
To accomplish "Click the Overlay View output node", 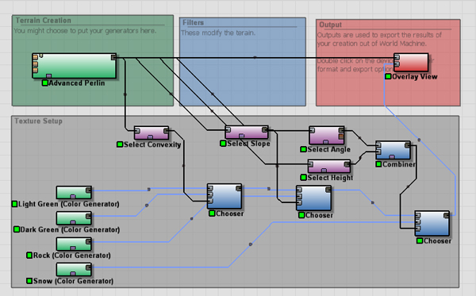I will point(411,63).
